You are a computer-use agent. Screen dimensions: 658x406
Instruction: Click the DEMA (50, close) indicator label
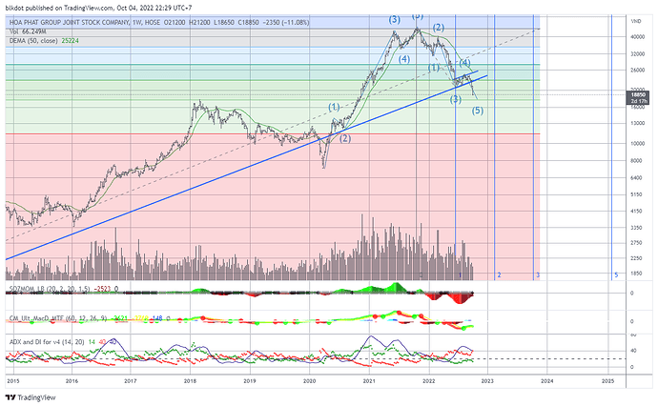(x=33, y=41)
